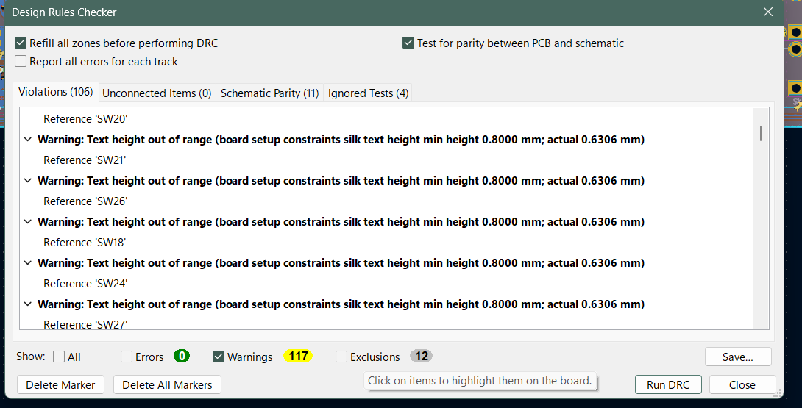The image size is (802, 408).
Task: Close the Design Rules Checker dialog via X
Action: click(768, 12)
